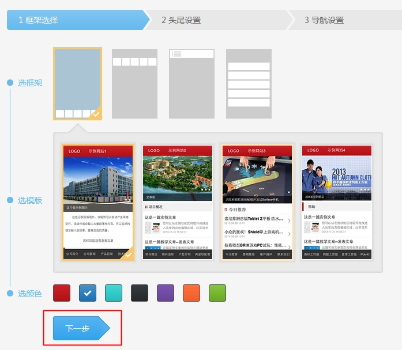Pick the teal color swatch
The image size is (402, 350).
[114, 293]
